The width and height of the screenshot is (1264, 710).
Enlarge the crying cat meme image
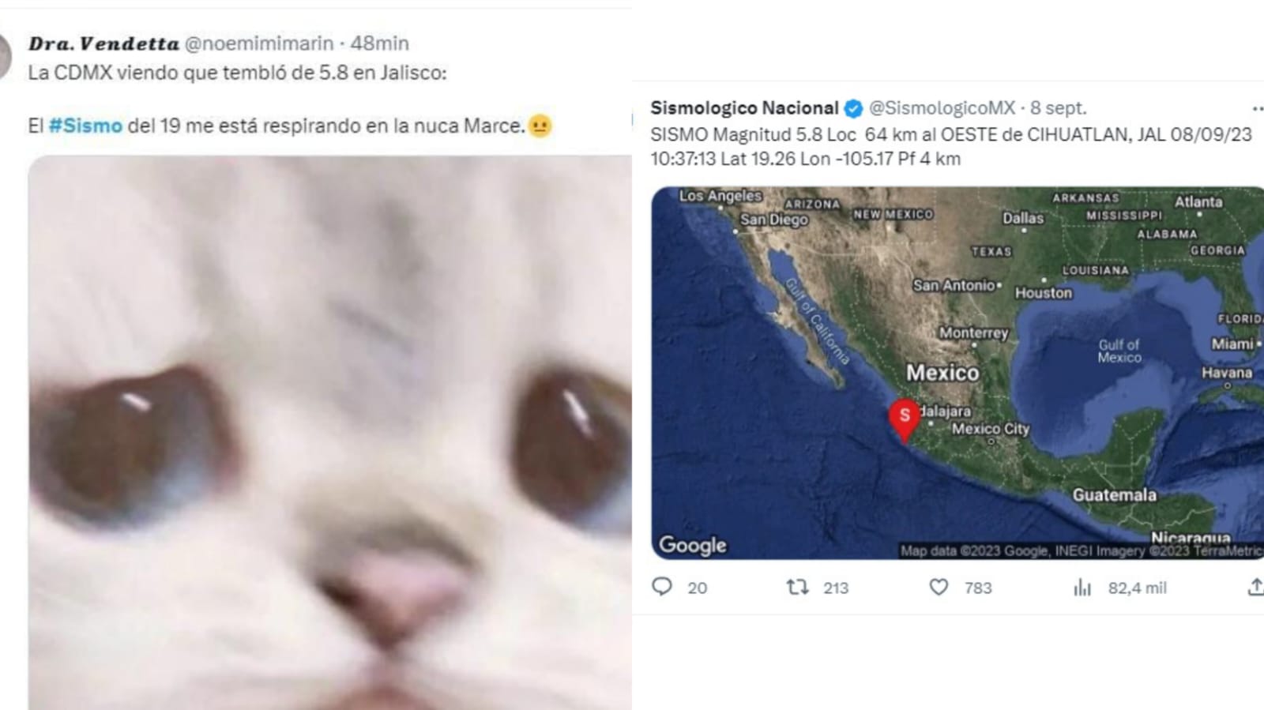tap(330, 432)
